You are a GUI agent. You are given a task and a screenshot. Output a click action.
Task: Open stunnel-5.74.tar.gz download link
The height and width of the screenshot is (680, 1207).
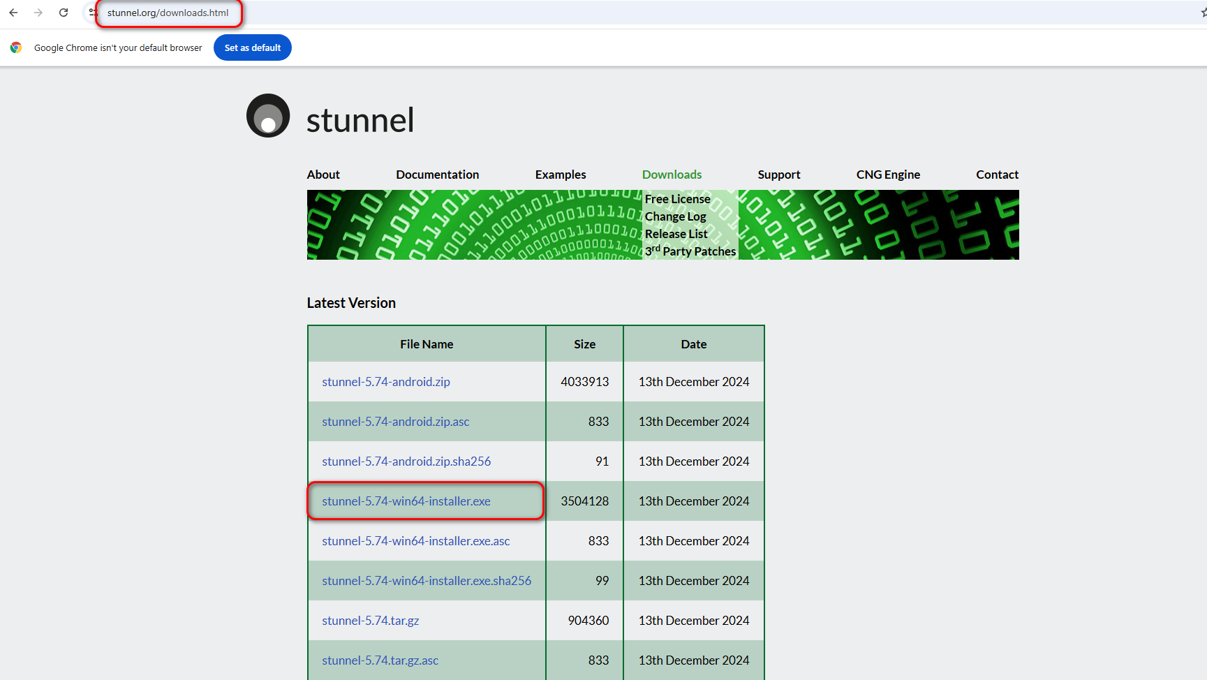370,620
